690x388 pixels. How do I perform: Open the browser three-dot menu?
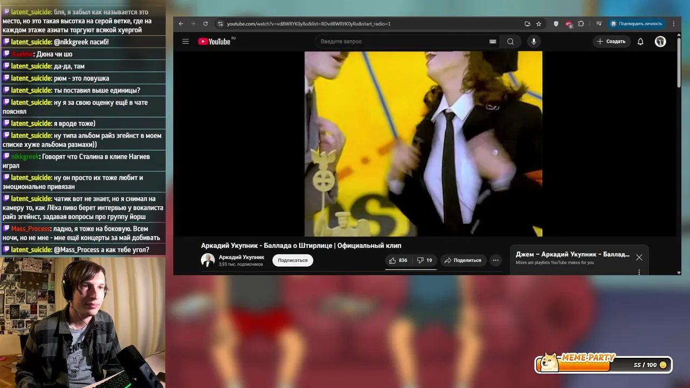pos(673,24)
